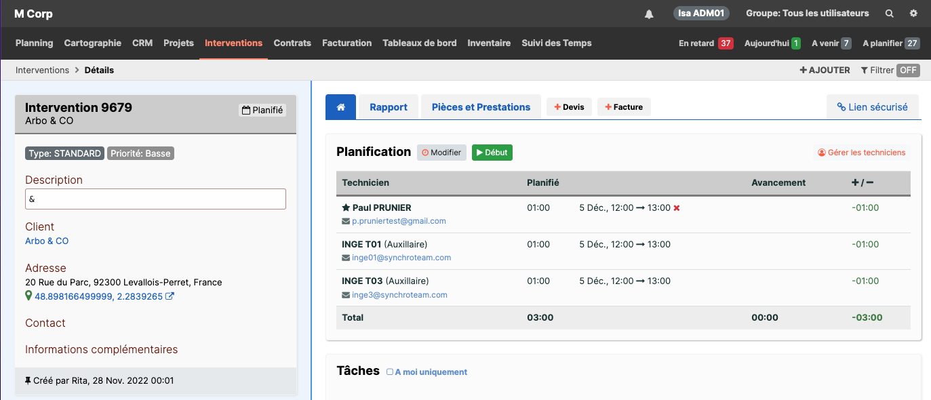Remove Paul PRUNIER's schedule with red cross
Screen dimensions: 931x400
click(677, 208)
